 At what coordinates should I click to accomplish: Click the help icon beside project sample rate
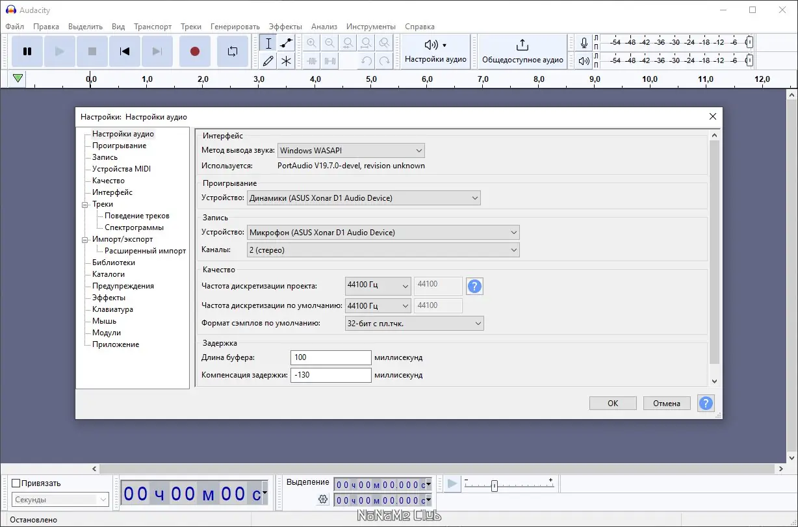pos(475,286)
